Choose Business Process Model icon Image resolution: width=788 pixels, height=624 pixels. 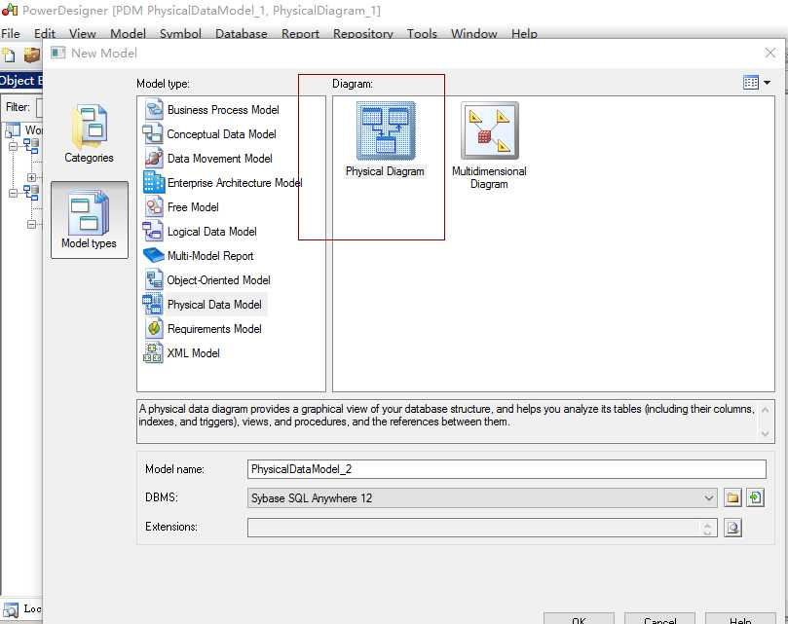tap(154, 110)
